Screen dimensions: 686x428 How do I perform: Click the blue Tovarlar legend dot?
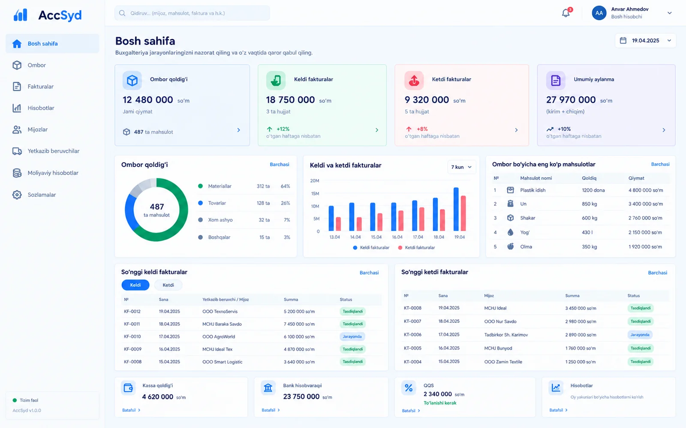pyautogui.click(x=200, y=203)
